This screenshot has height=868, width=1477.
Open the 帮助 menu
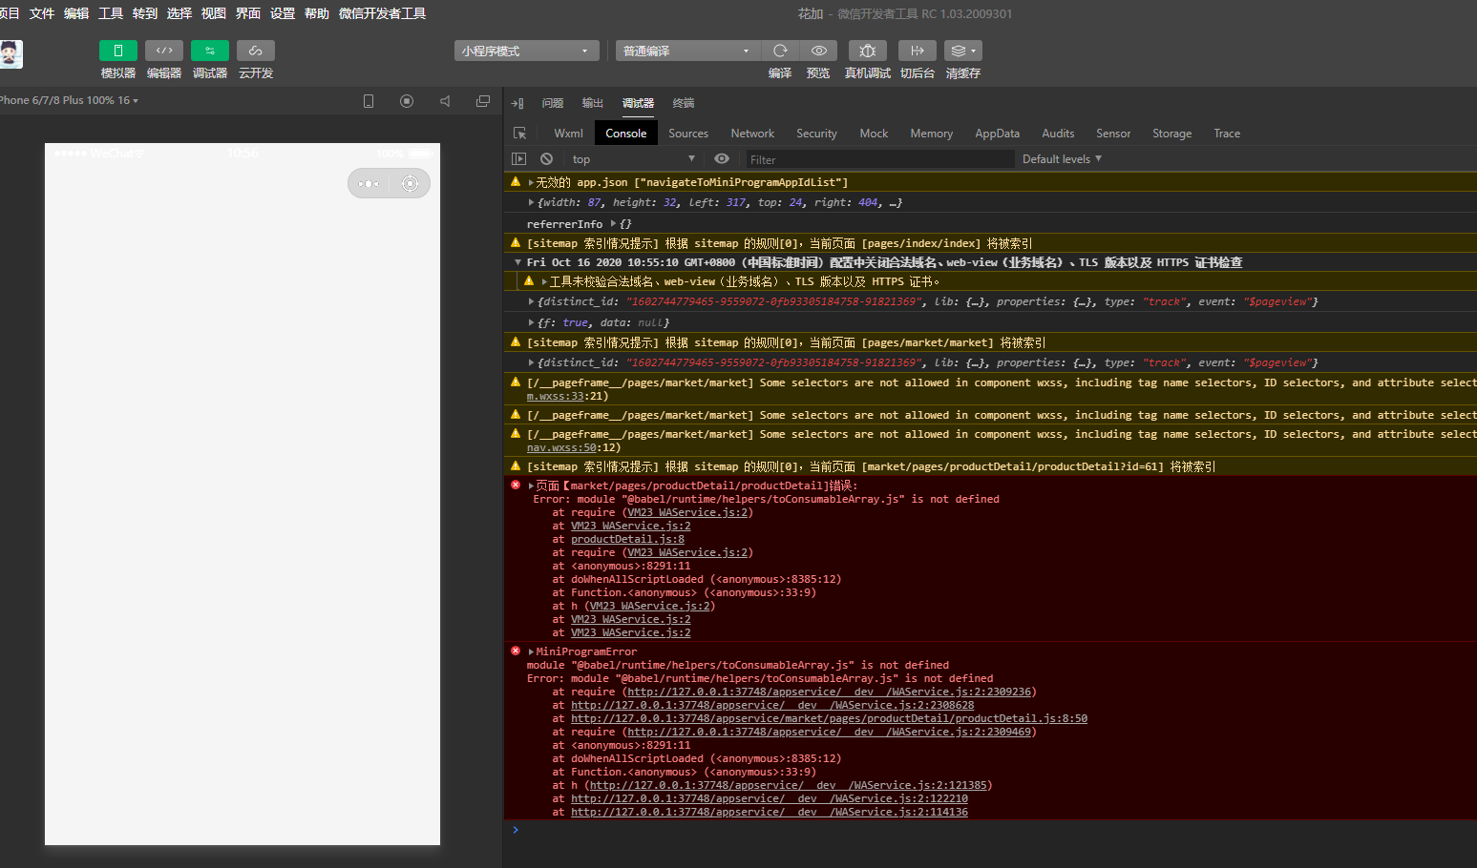pyautogui.click(x=317, y=13)
